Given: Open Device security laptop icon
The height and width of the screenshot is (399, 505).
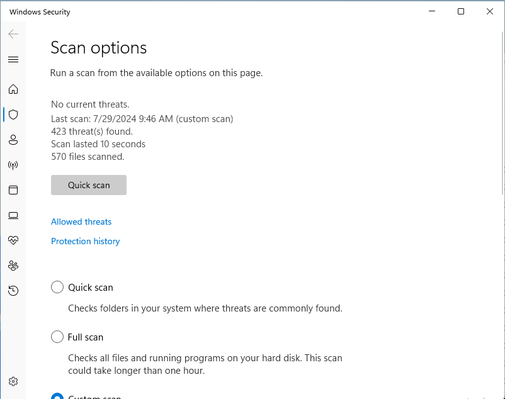Looking at the screenshot, I should pyautogui.click(x=13, y=215).
